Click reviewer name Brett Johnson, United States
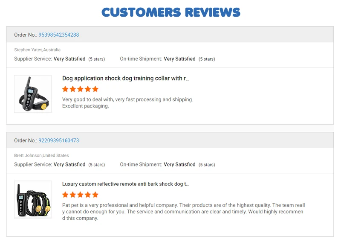This screenshot has height=245, width=341. point(41,155)
